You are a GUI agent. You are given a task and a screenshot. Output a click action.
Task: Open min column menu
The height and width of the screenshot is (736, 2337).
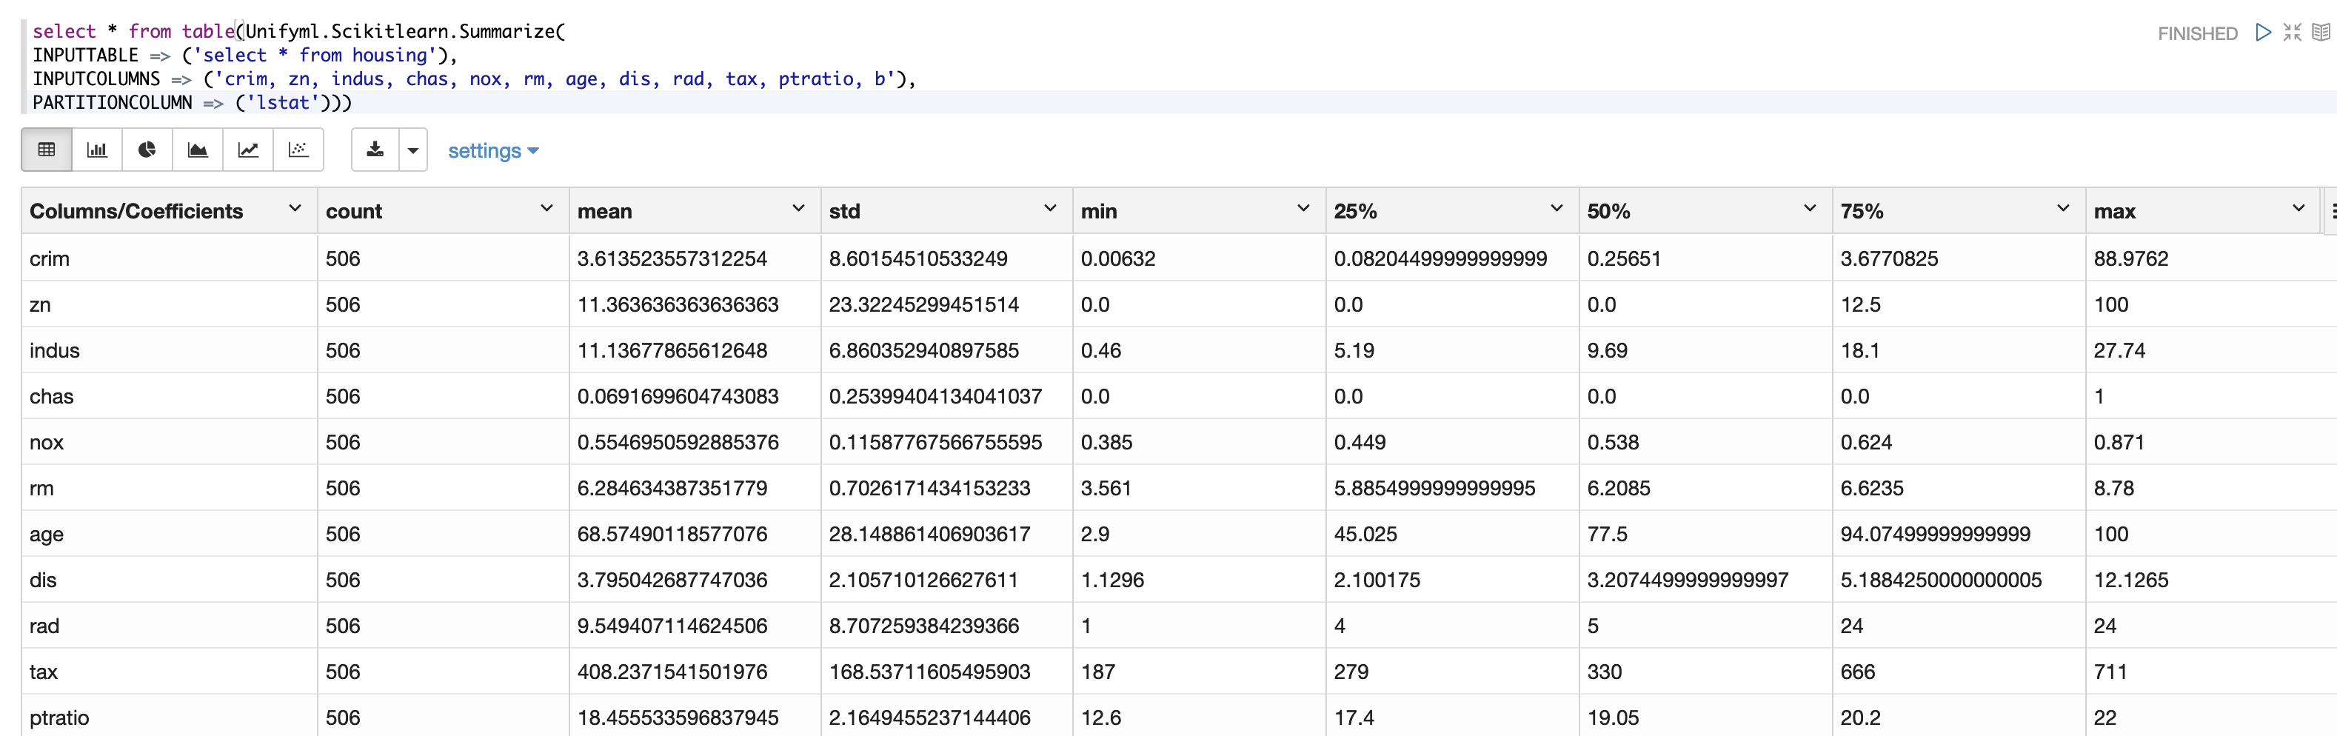pyautogui.click(x=1303, y=209)
